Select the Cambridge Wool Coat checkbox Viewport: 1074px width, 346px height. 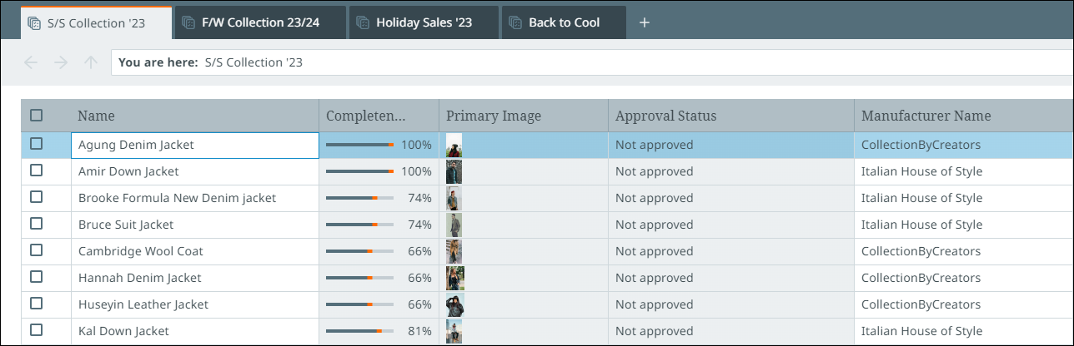click(37, 250)
